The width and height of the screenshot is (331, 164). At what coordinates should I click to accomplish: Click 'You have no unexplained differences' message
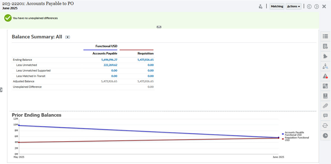pyautogui.click(x=35, y=18)
